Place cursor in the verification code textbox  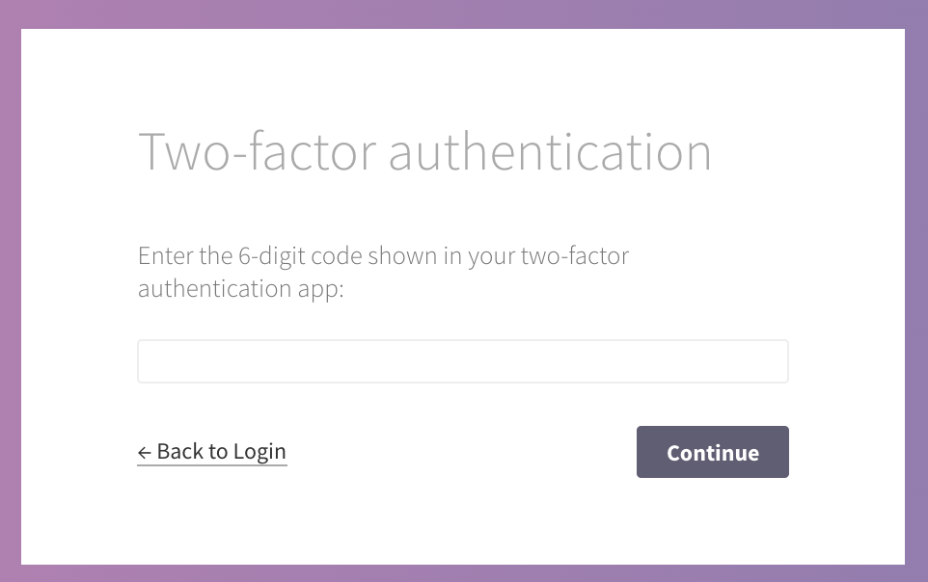pos(463,361)
